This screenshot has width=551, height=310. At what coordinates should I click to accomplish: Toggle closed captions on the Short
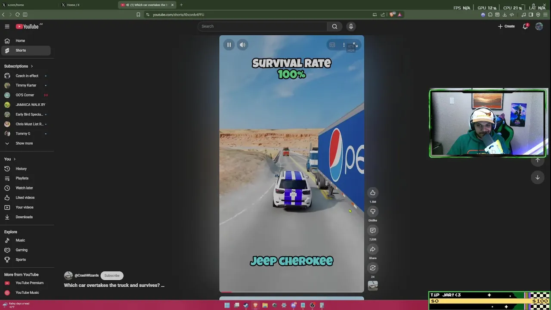pos(332,45)
